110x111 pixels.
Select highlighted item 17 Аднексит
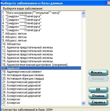click(x=41, y=68)
